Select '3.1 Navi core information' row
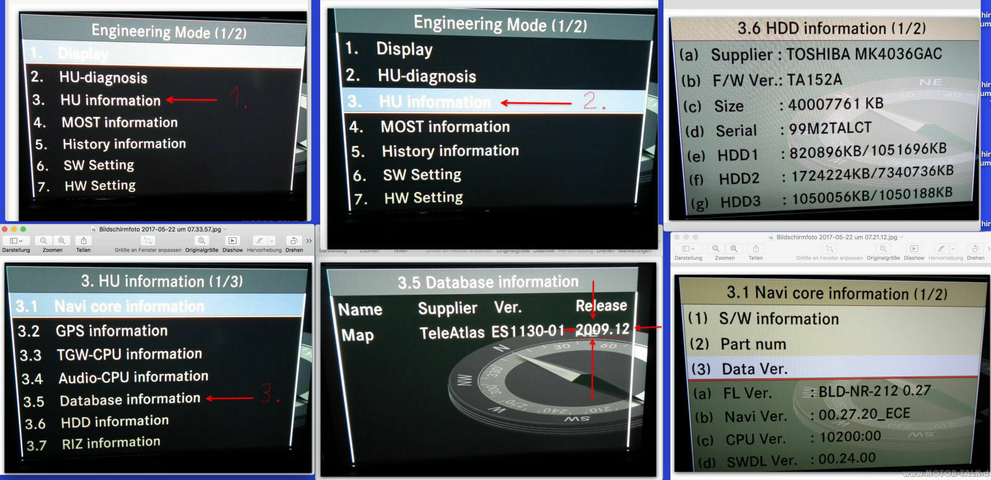Screen dimensions: 991x480 [x=157, y=307]
